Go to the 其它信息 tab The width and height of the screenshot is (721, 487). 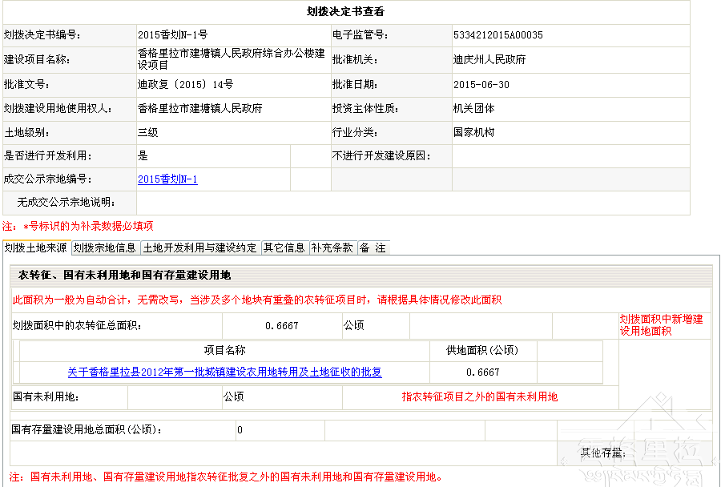pyautogui.click(x=284, y=248)
